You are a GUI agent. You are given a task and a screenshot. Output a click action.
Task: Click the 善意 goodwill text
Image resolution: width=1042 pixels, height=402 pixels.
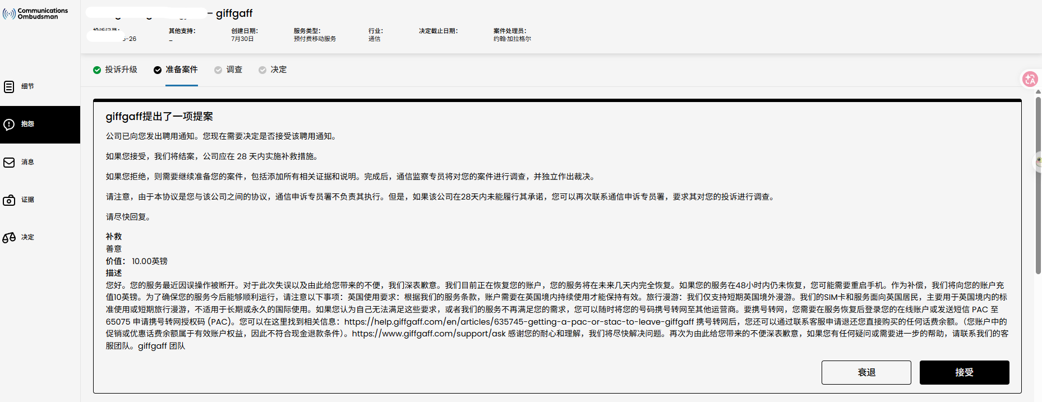(114, 249)
